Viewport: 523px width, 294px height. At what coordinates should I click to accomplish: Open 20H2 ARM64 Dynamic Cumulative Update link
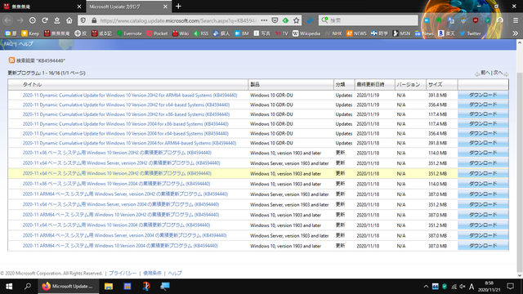[x=130, y=95]
